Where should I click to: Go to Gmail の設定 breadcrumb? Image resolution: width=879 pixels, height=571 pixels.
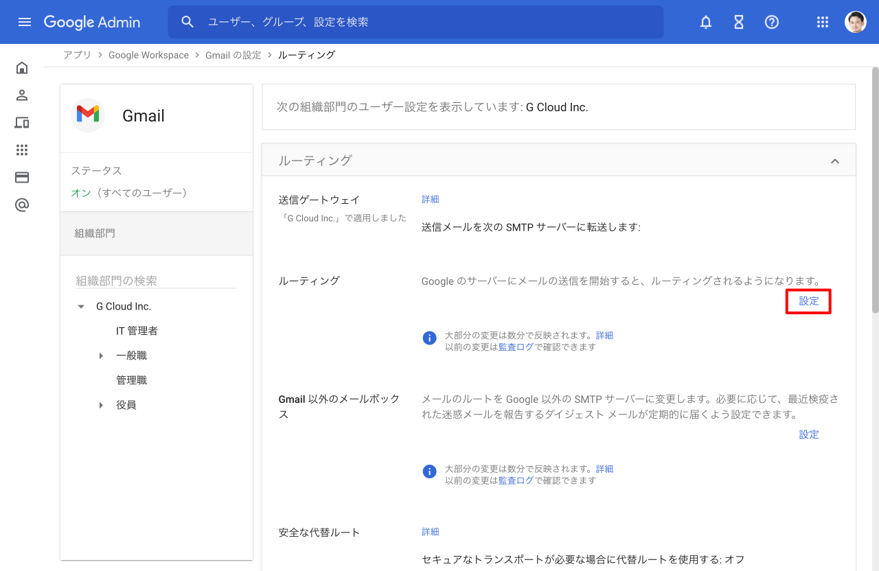pyautogui.click(x=233, y=55)
